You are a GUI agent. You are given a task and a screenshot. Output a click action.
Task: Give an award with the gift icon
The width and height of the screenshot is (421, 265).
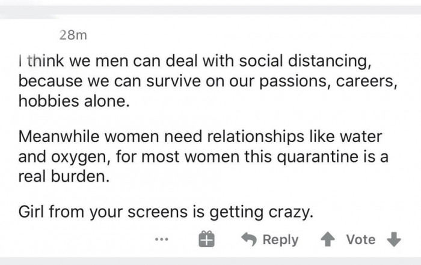tap(207, 240)
